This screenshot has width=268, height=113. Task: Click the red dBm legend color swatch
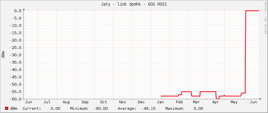click(x=7, y=109)
